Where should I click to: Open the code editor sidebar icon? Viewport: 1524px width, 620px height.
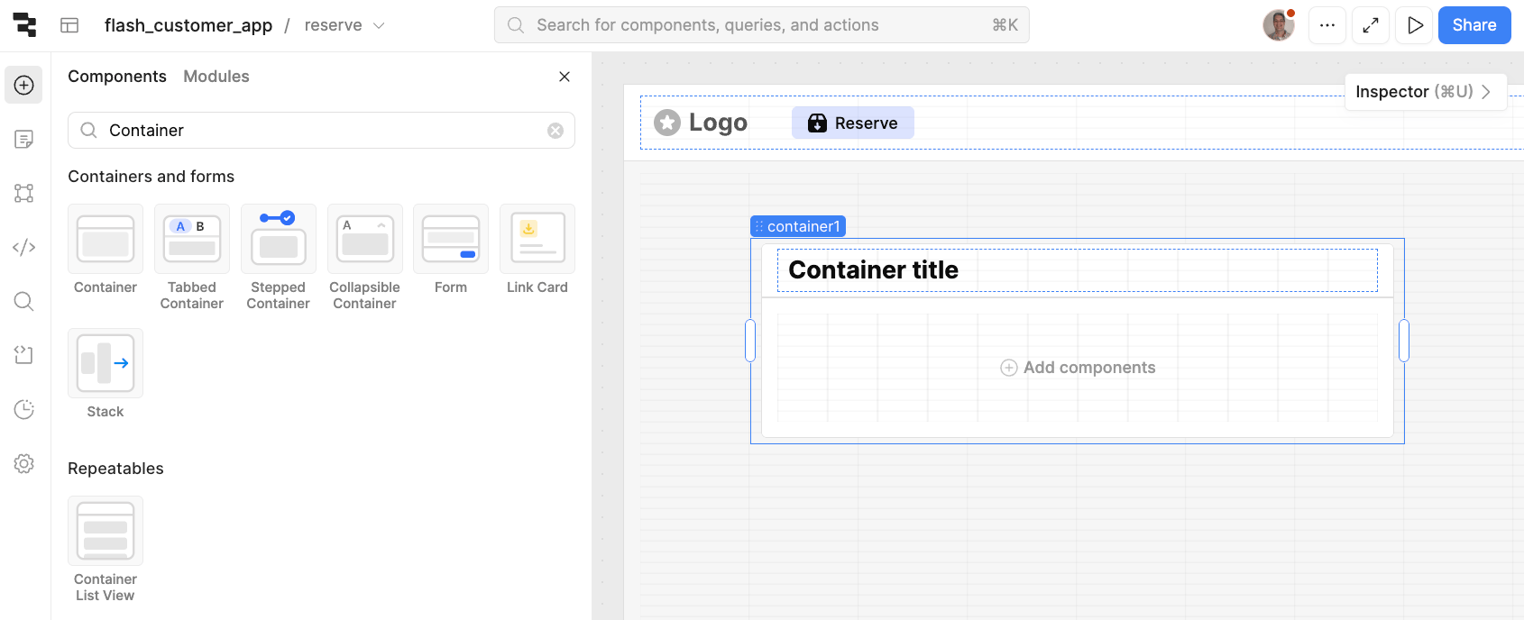tap(24, 247)
